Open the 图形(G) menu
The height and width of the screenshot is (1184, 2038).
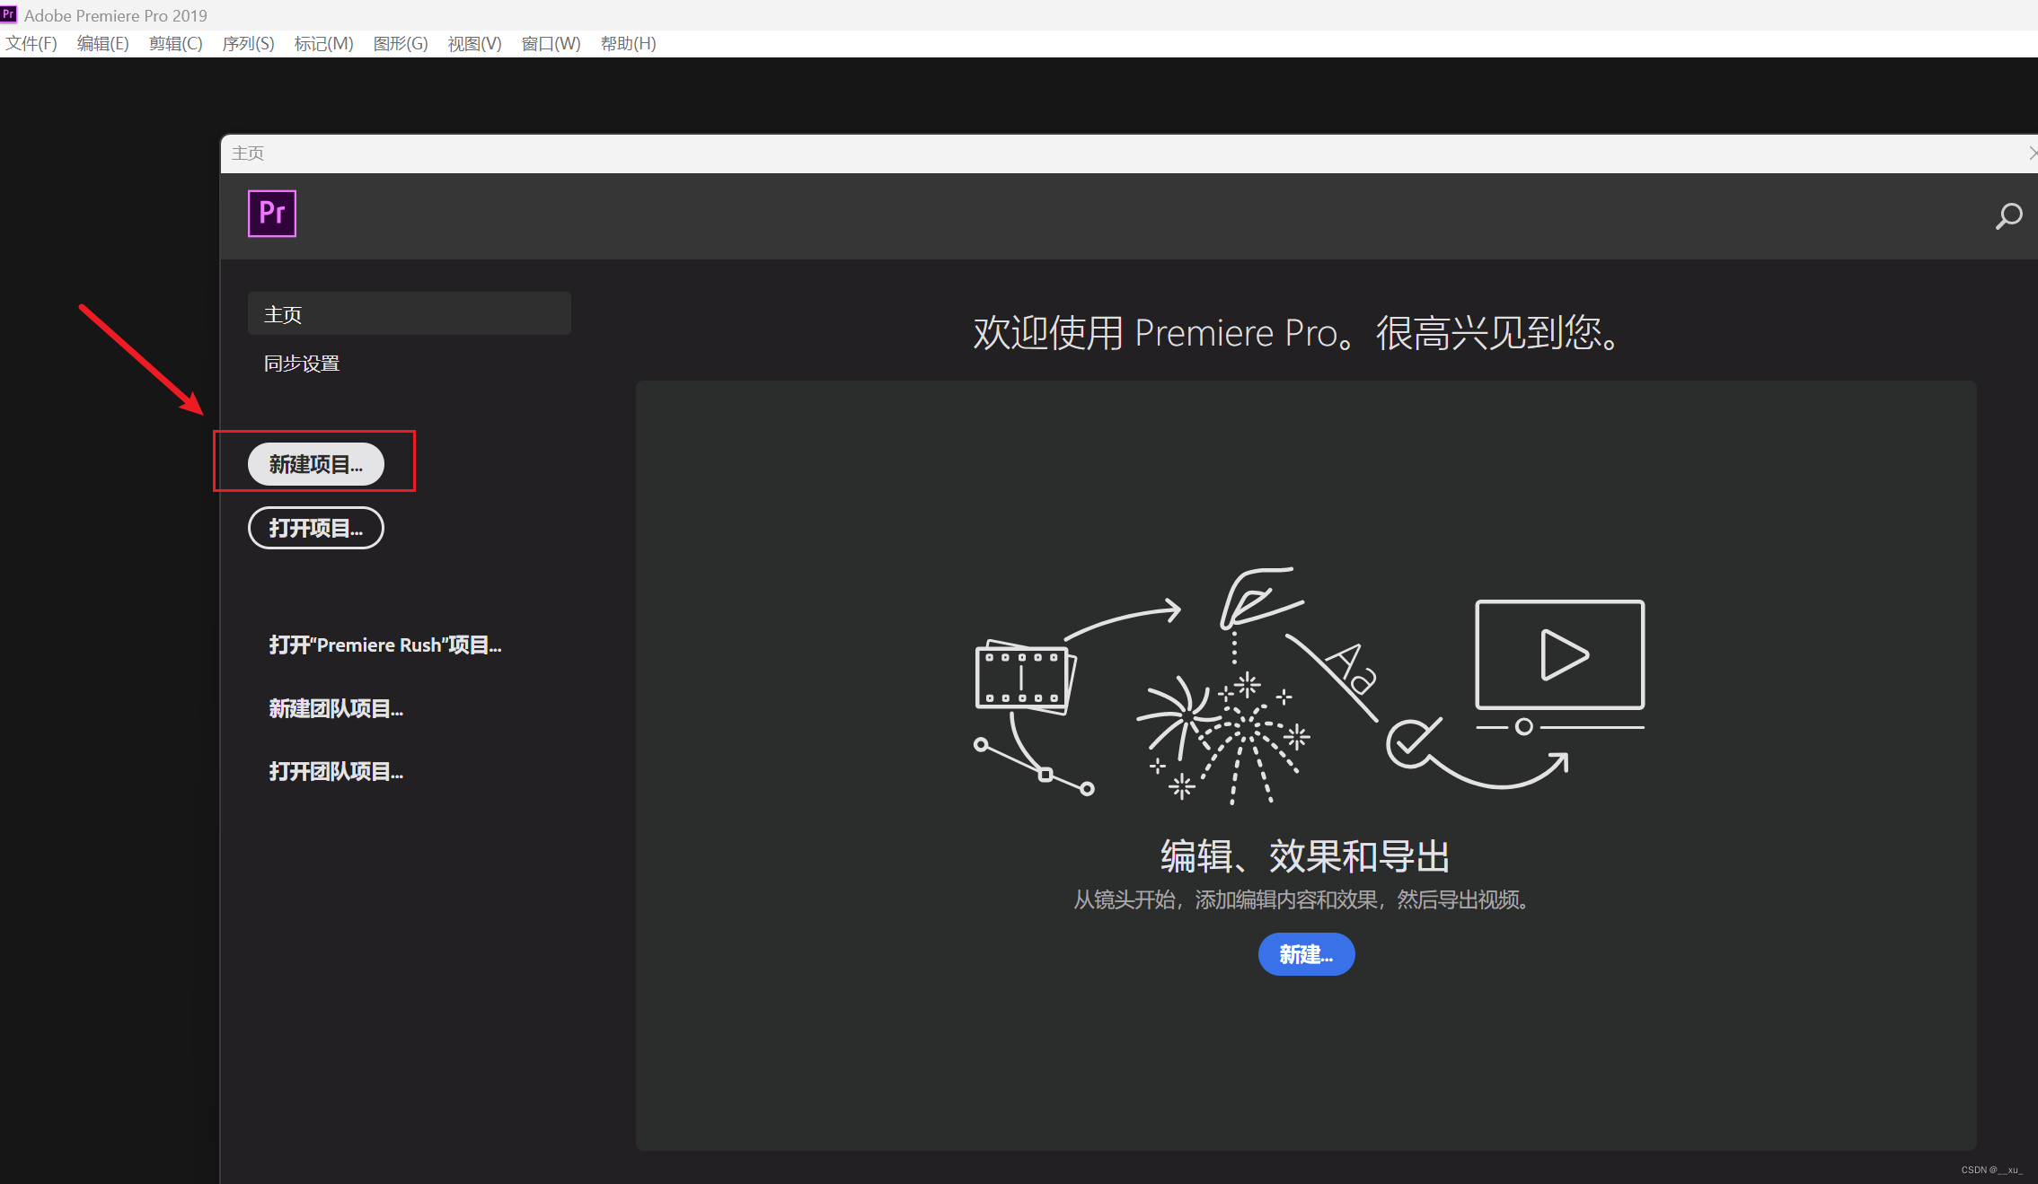pos(401,44)
